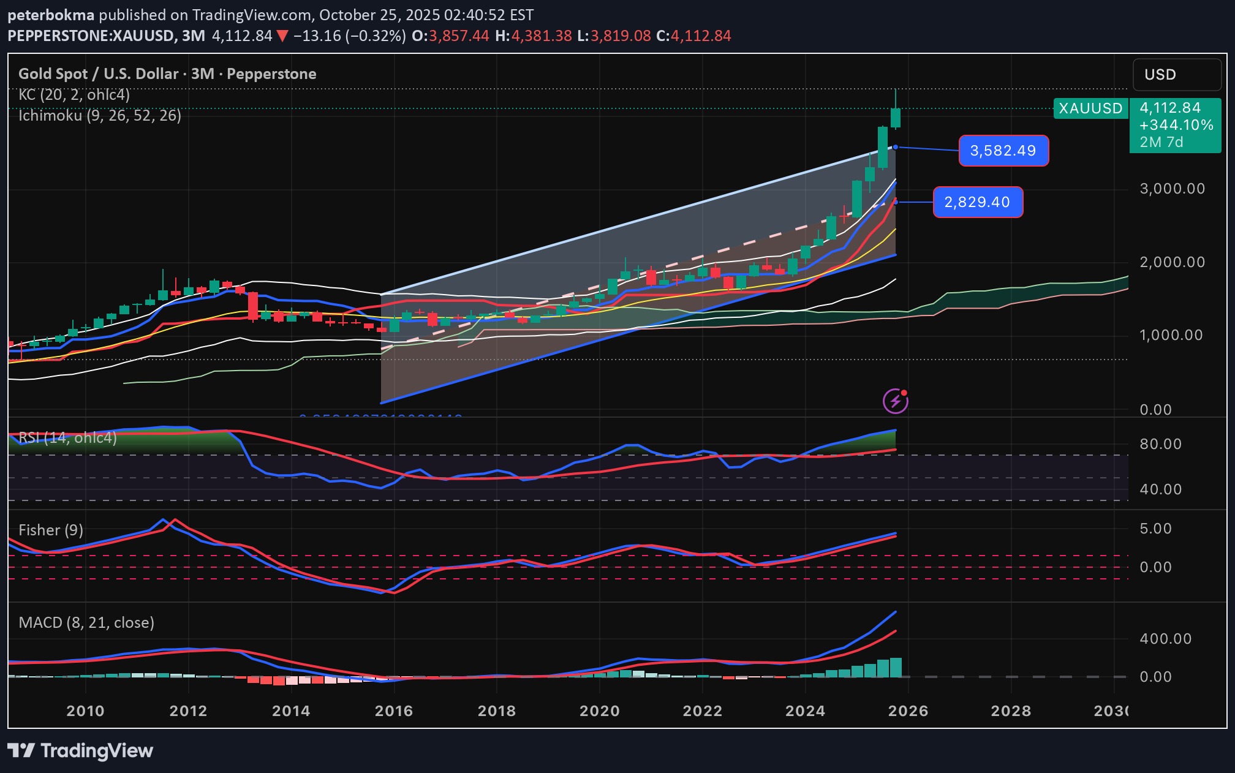This screenshot has height=773, width=1235.
Task: Click the 4,112.84 current price tag
Action: pyautogui.click(x=1170, y=108)
